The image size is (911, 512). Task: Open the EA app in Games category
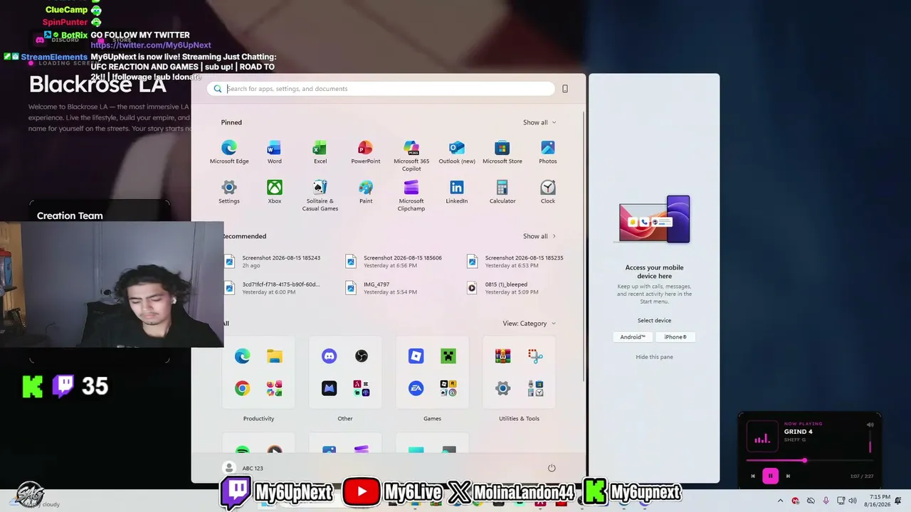[x=416, y=388]
